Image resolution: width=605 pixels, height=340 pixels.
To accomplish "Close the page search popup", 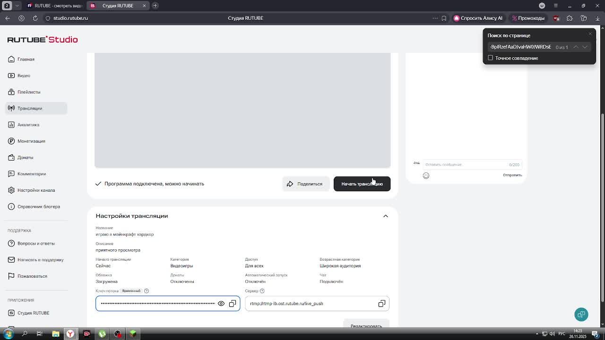I will [x=590, y=34].
